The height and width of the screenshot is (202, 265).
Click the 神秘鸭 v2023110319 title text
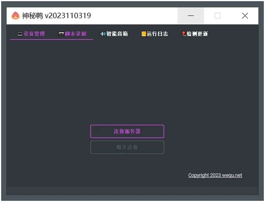(x=57, y=16)
